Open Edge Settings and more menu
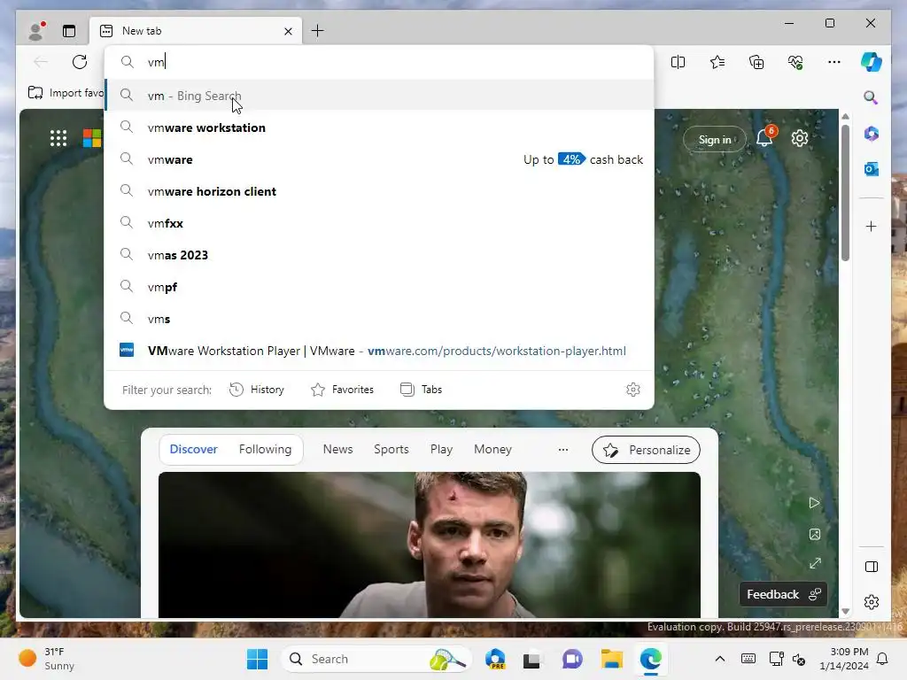 [834, 62]
